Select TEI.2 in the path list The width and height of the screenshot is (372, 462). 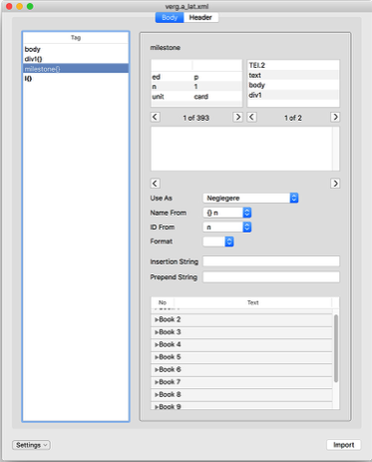(293, 66)
